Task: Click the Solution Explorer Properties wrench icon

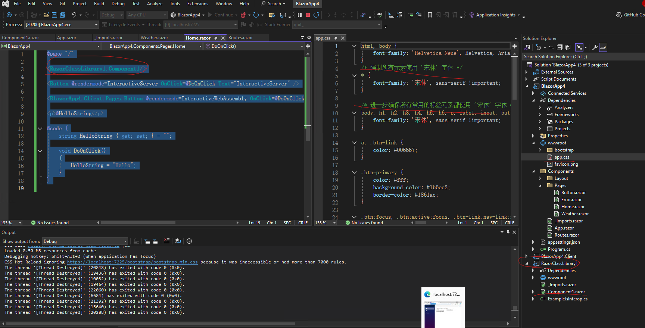Action: [x=595, y=47]
